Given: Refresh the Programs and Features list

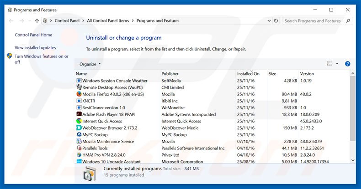Looking at the screenshot, I should pyautogui.click(x=276, y=20).
